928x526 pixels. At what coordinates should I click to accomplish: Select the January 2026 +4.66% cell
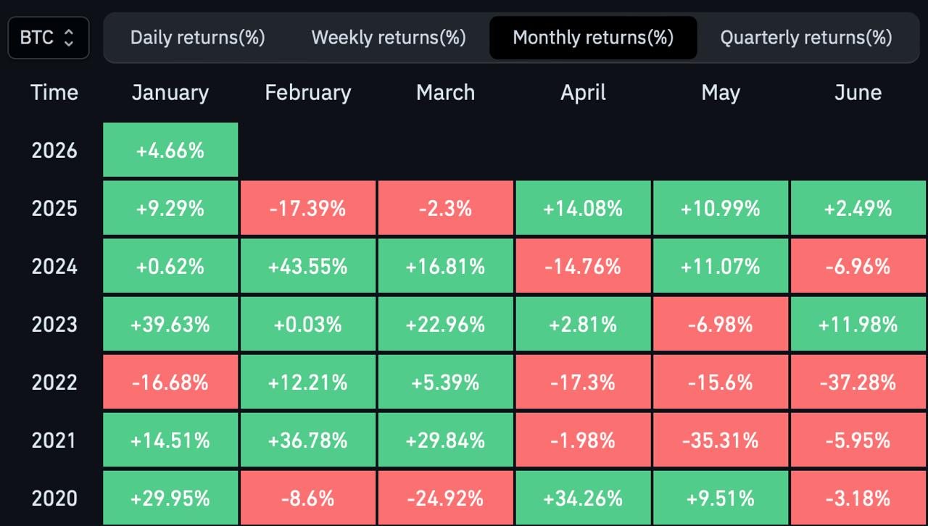click(170, 150)
